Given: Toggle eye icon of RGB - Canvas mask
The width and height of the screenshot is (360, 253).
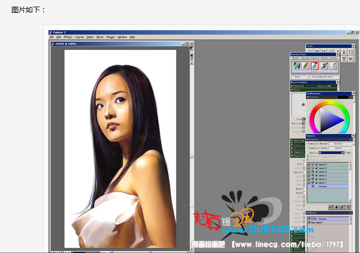Looking at the screenshot, I should click(x=309, y=219).
